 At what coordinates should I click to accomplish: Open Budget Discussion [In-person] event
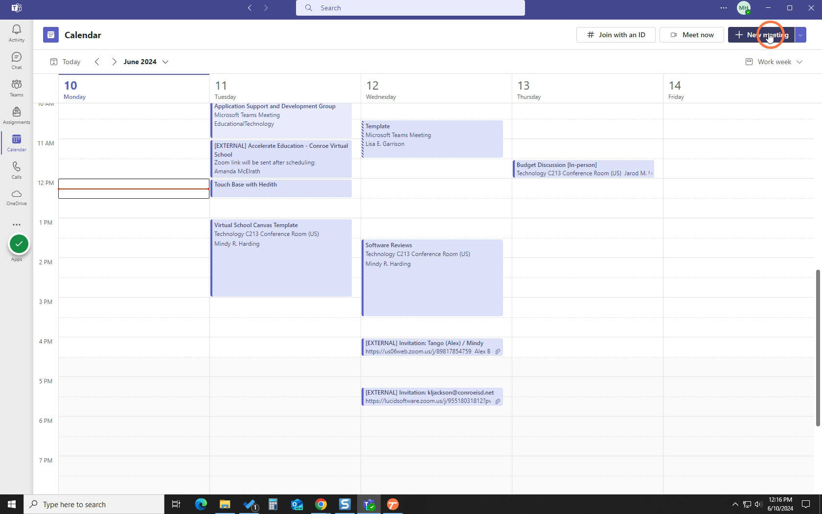tap(583, 169)
